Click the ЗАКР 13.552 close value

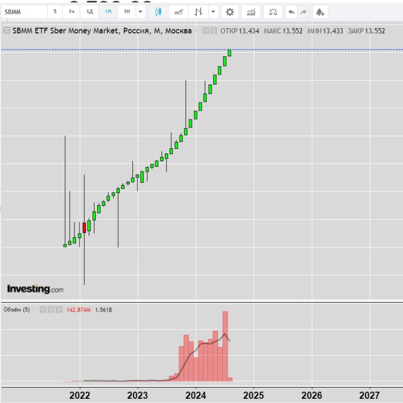click(366, 31)
